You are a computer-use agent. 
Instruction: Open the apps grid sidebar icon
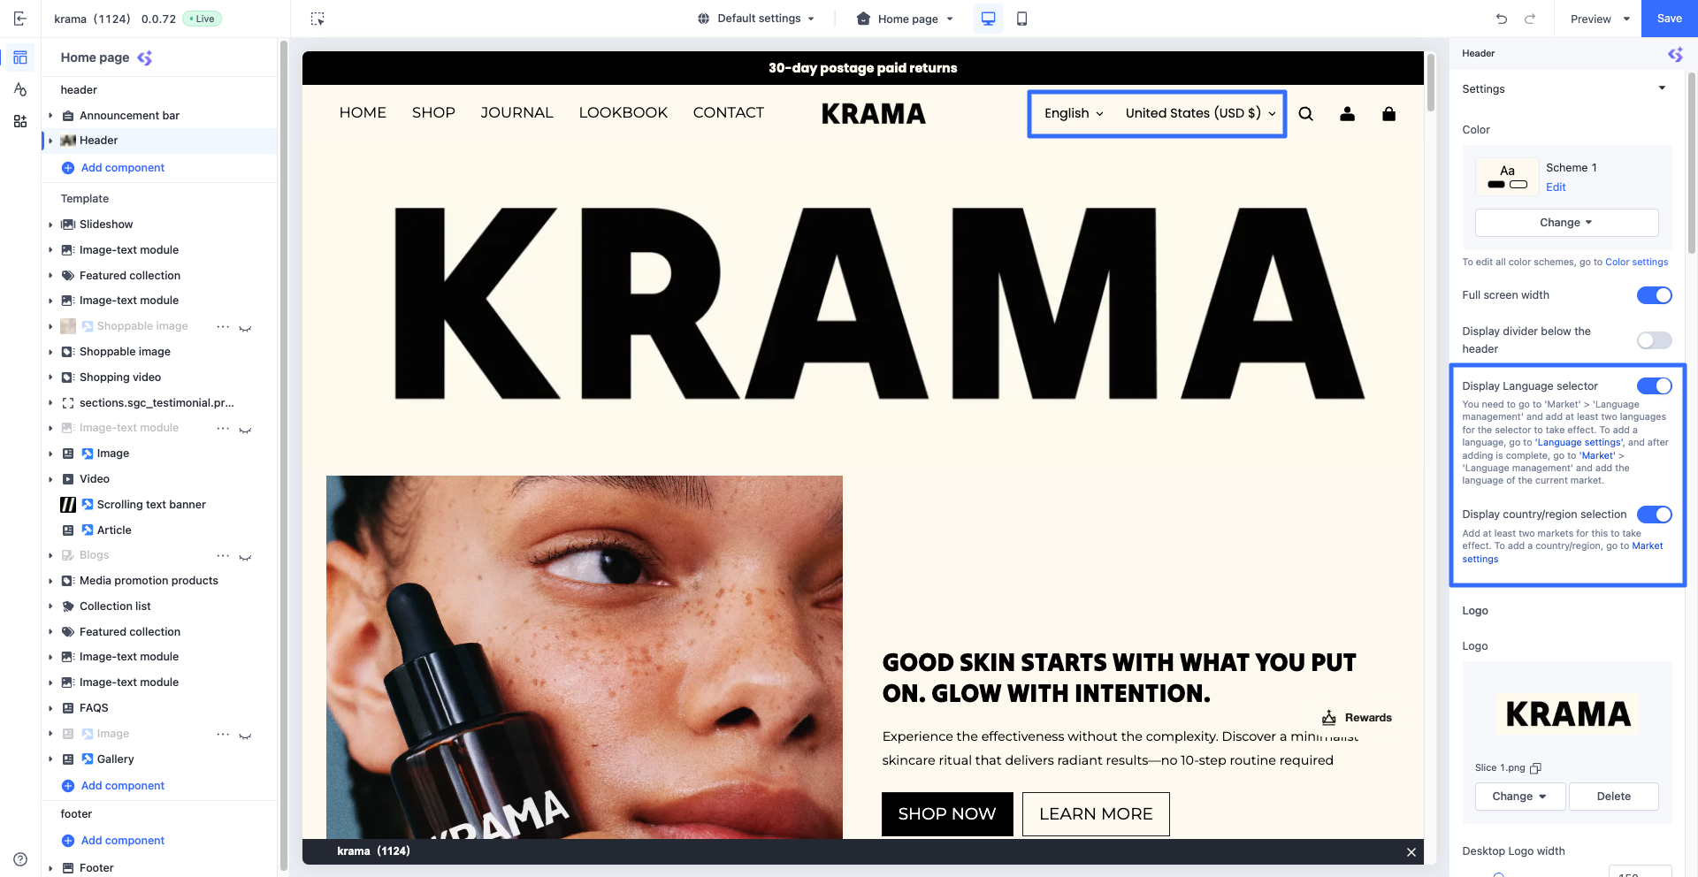[x=20, y=121]
